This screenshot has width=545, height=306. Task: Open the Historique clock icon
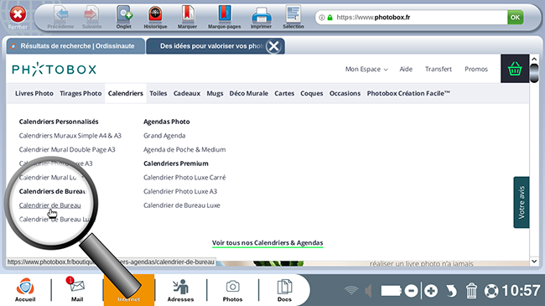point(155,14)
